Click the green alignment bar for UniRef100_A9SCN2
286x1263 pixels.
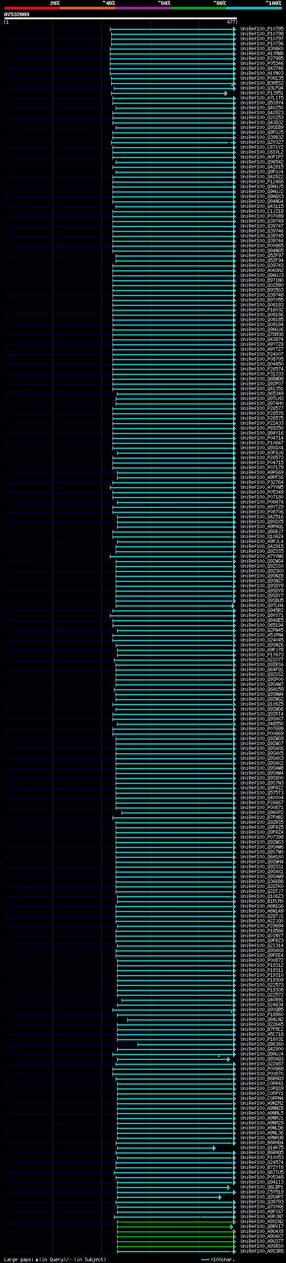176,1222
